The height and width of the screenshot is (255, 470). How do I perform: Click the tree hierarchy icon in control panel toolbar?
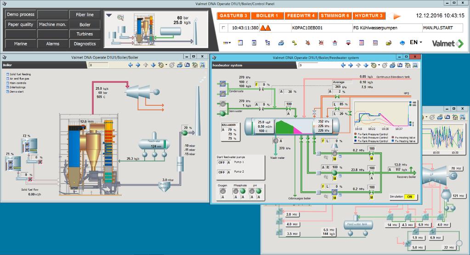click(x=267, y=43)
